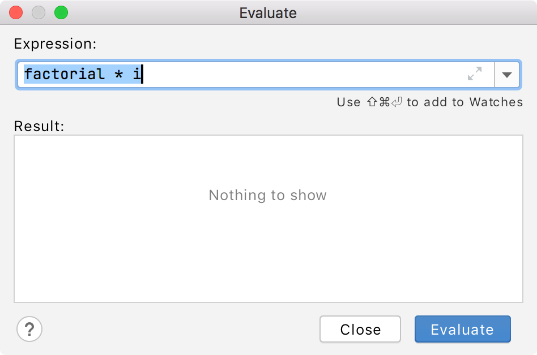
Task: Select the Result panel region
Action: tap(267, 218)
